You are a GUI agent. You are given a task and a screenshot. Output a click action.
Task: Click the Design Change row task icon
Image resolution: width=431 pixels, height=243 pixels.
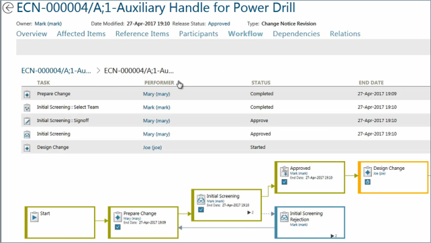tap(27, 148)
